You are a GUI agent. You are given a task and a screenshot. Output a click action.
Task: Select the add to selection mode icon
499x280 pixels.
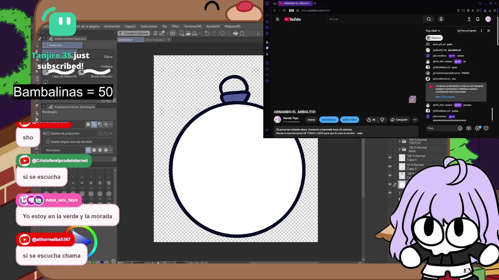click(94, 124)
